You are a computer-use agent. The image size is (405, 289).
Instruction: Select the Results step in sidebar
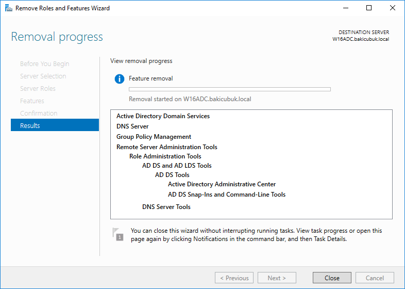pyautogui.click(x=55, y=125)
